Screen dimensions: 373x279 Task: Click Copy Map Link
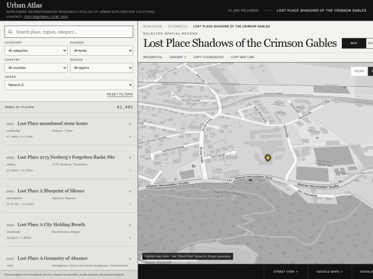click(242, 57)
